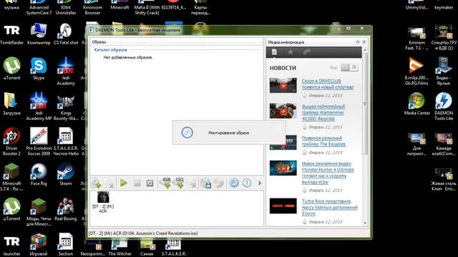Open Real Boxing desktop shortcut
Screen dimensions: 458x257
pyautogui.click(x=66, y=210)
